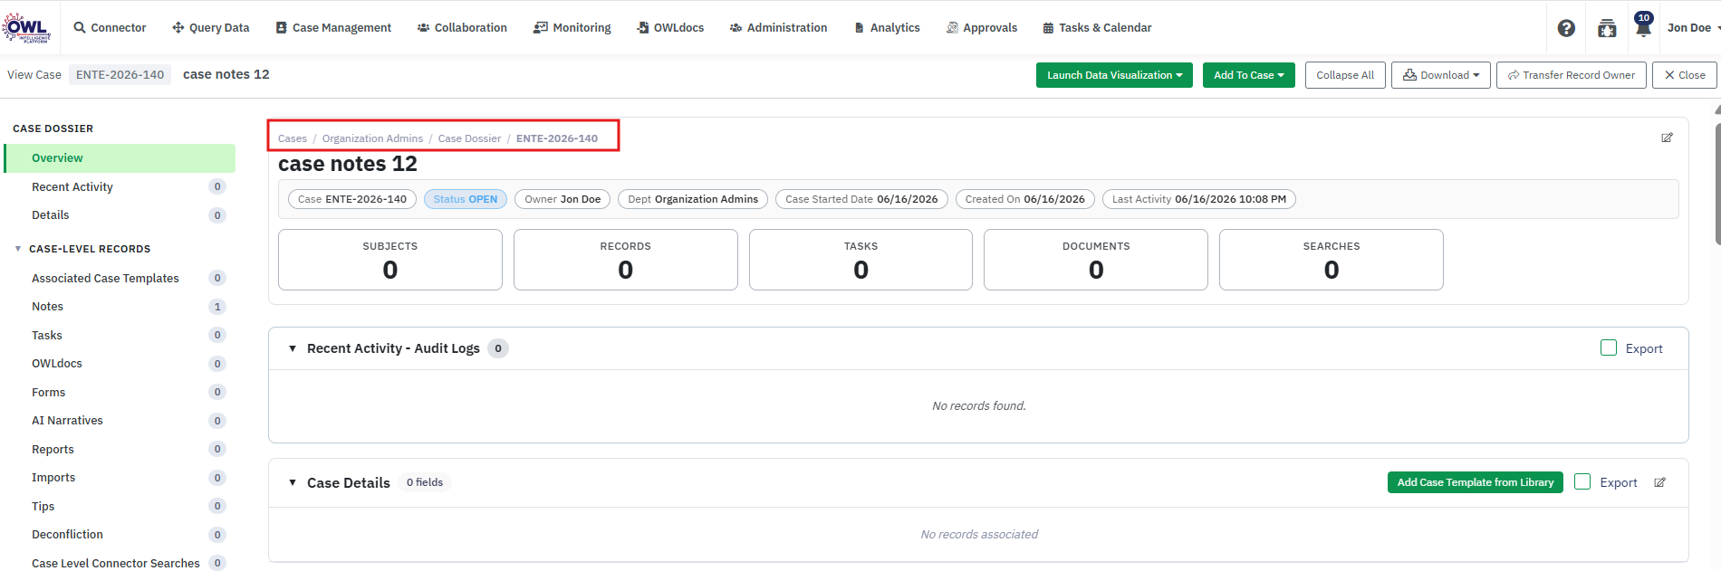Click the Last Activity chip
This screenshot has width=1721, height=571.
click(1199, 199)
